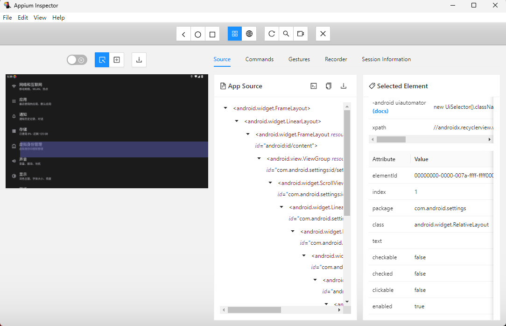Enable native app context grid mode
This screenshot has height=326, width=506.
tap(234, 34)
